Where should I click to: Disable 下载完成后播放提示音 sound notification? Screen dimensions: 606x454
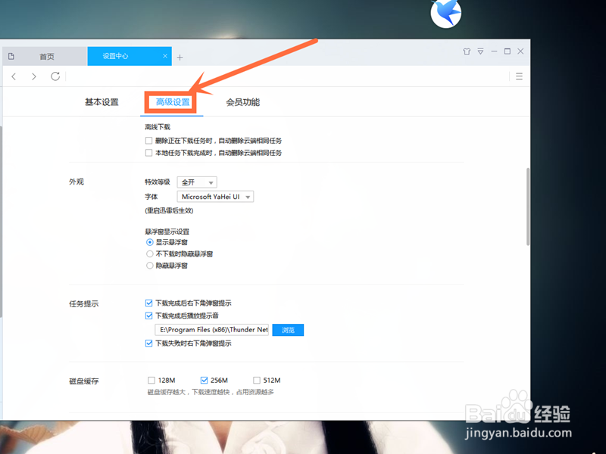[x=148, y=316]
